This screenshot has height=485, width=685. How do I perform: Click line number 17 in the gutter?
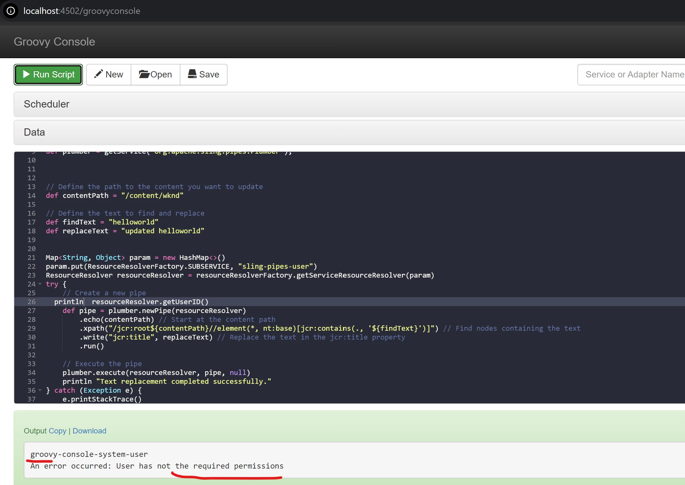(x=31, y=222)
